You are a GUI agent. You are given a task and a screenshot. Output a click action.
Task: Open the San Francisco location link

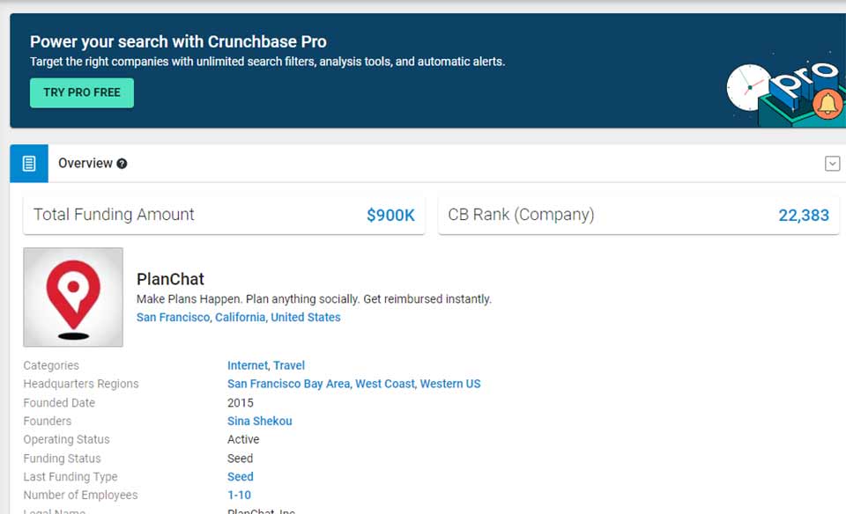[x=173, y=318]
